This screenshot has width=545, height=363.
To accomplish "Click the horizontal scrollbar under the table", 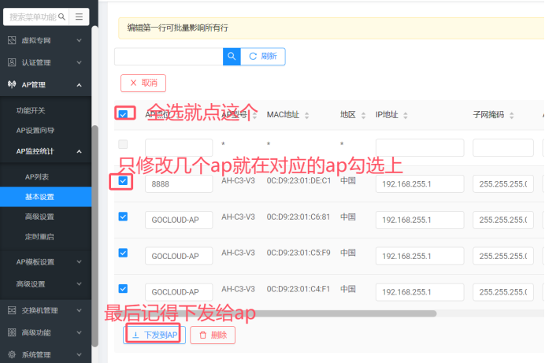I will tap(276, 313).
